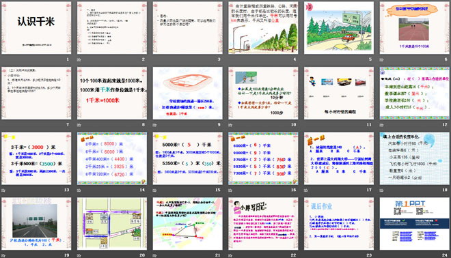Select slide 16 starting with 6000米

point(263,158)
